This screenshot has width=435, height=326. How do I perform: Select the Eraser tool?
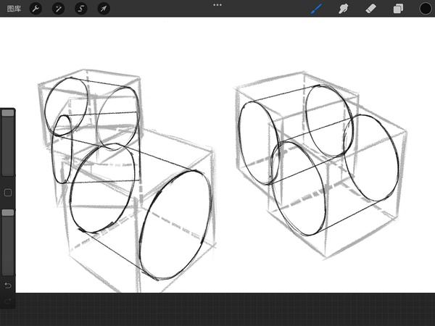(x=370, y=9)
